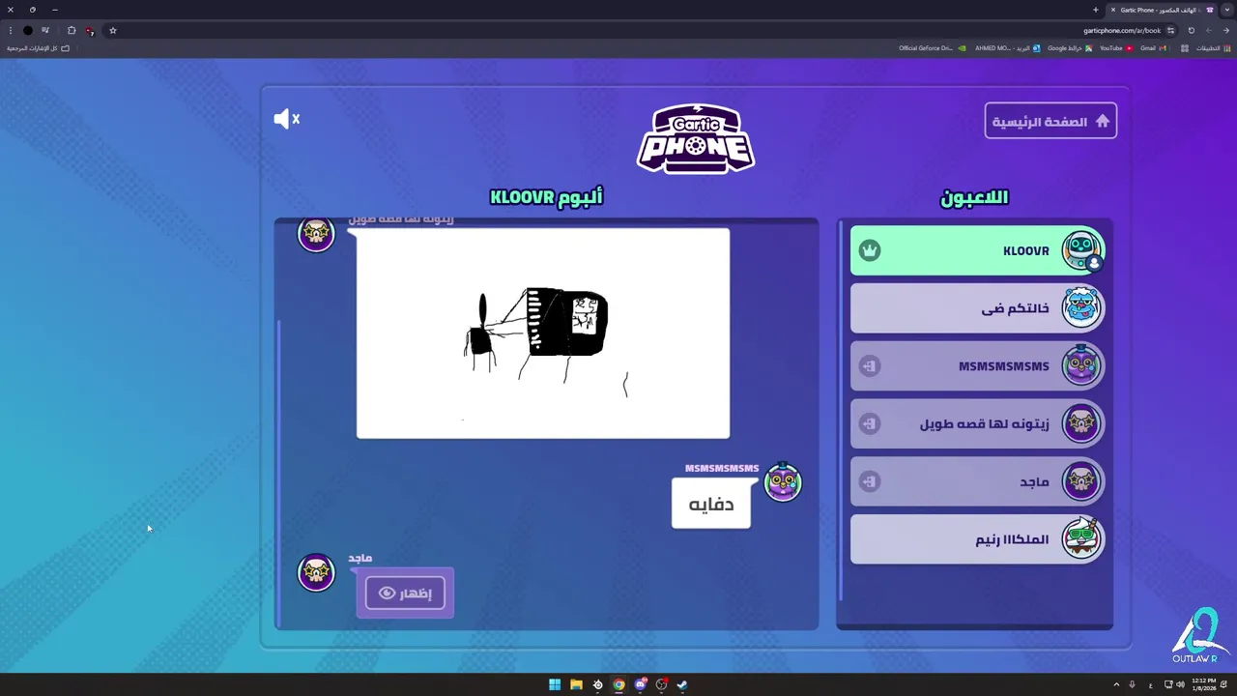The image size is (1237, 696).
Task: Reveal ماجد's hidden entry with إظهار button
Action: tap(405, 593)
